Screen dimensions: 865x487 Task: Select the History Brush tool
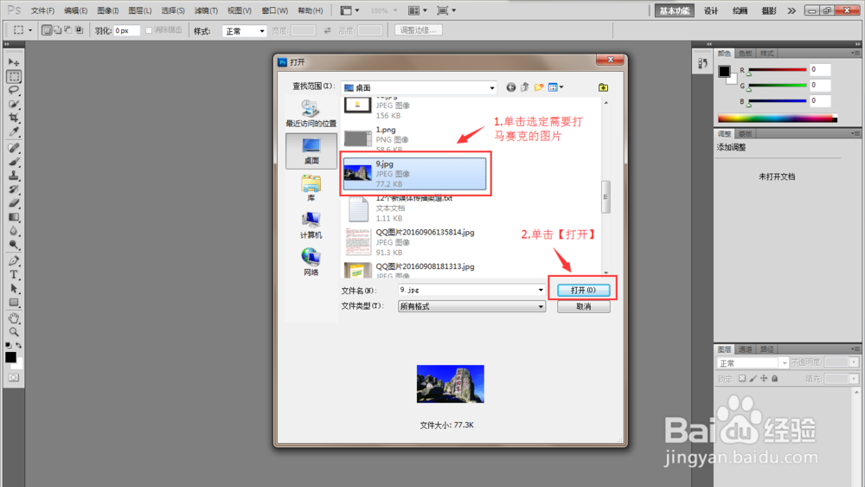point(14,189)
